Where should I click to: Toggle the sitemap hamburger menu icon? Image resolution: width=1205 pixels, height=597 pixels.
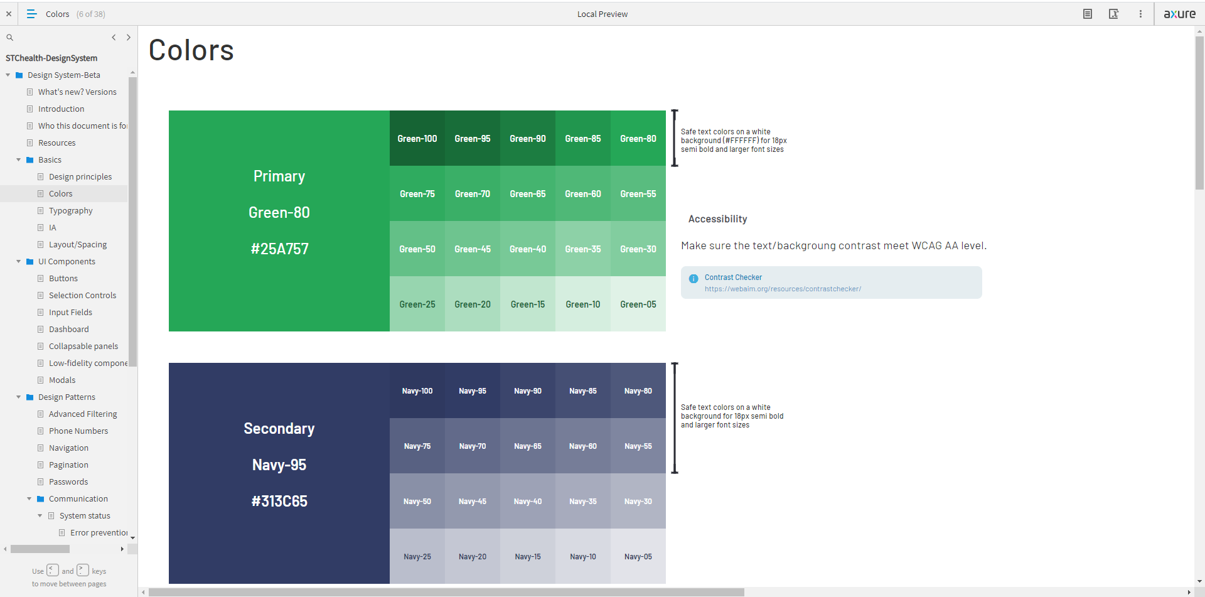32,14
